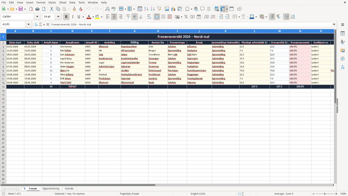Click the Save document icon
Image resolution: width=348 pixels, height=196 pixels.
click(x=21, y=9)
